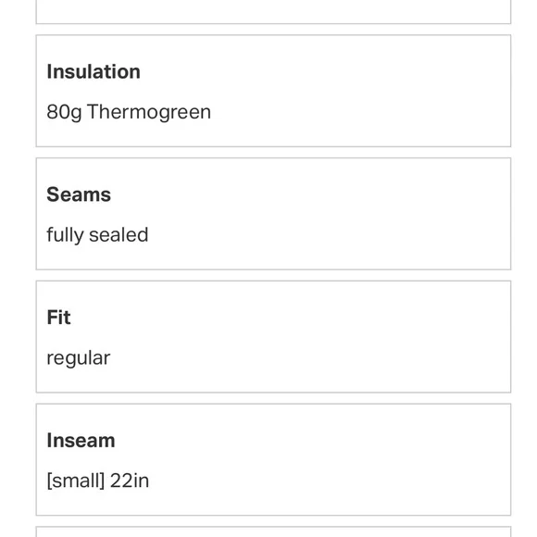
Task: Click the partially visible top card
Action: click(x=273, y=12)
